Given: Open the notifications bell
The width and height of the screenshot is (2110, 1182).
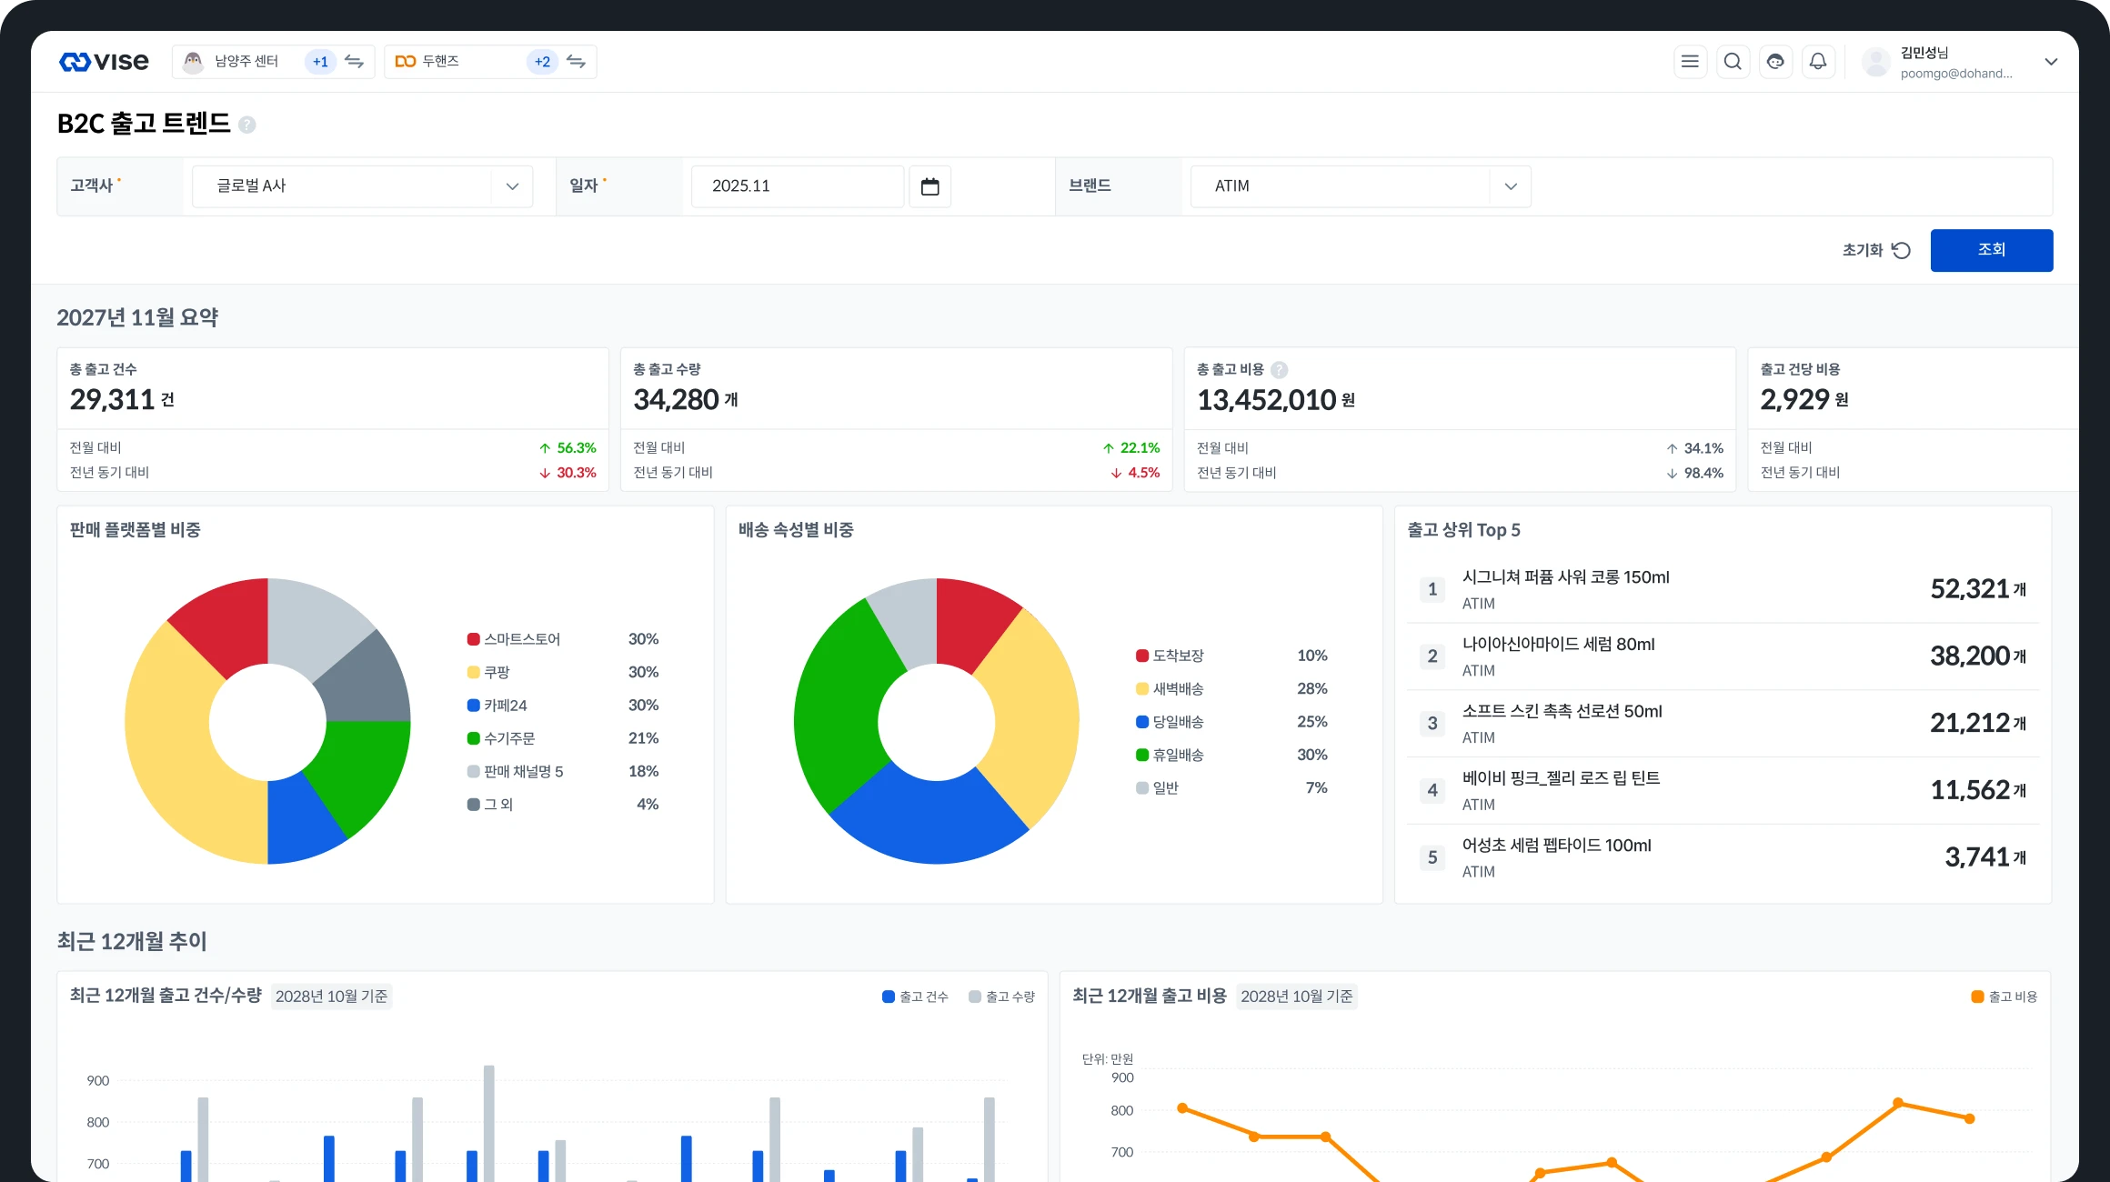Looking at the screenshot, I should 1818,62.
